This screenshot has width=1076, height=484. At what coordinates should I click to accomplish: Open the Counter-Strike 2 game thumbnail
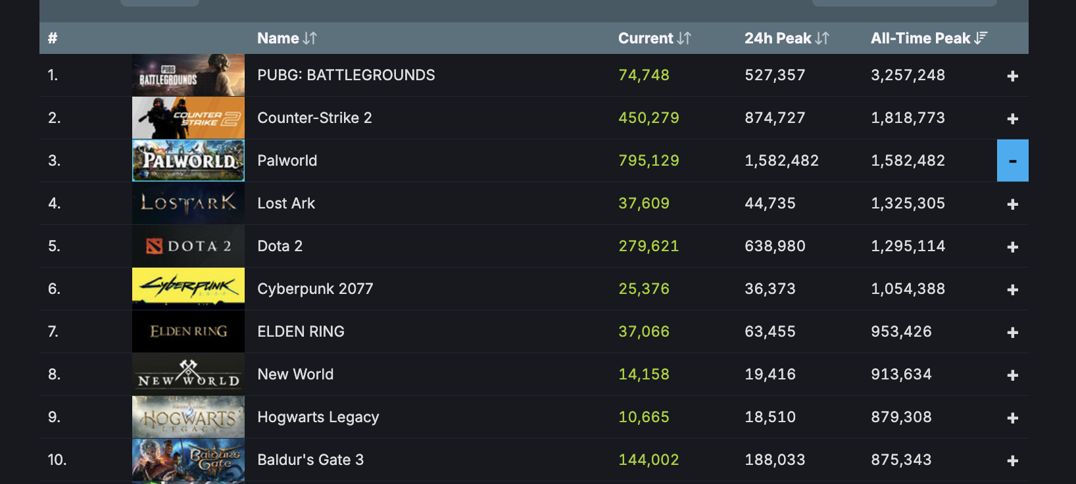pyautogui.click(x=188, y=118)
